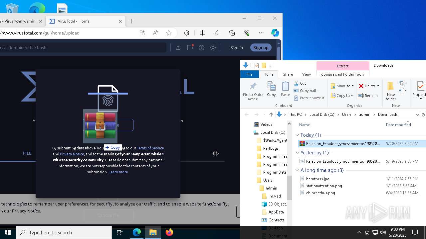This screenshot has height=239, width=426.
Task: Open Task View on the taskbar
Action: (120, 232)
